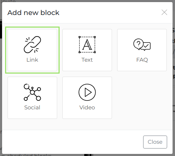Choose the Text block letter A icon

(87, 45)
